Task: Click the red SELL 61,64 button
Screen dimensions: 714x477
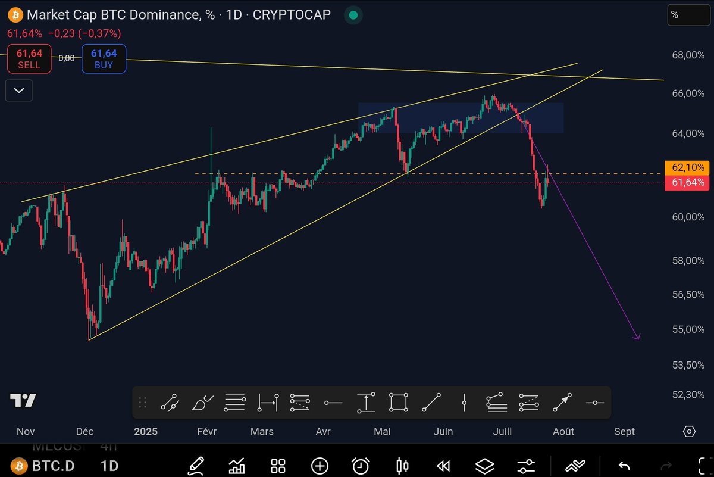Action: click(x=29, y=58)
